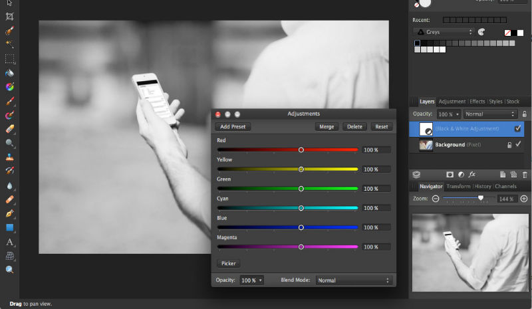The image size is (532, 309).
Task: Toggle visibility of the Background layer
Action: coord(519,144)
